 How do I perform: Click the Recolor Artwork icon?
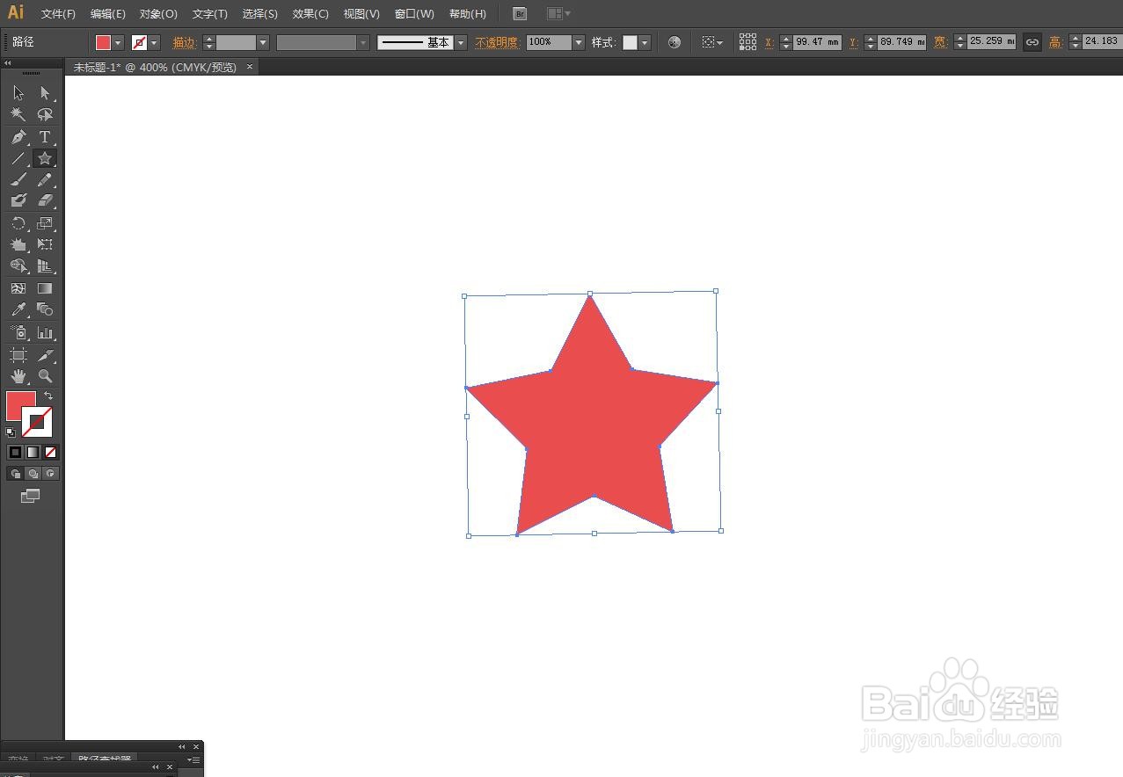pos(675,42)
